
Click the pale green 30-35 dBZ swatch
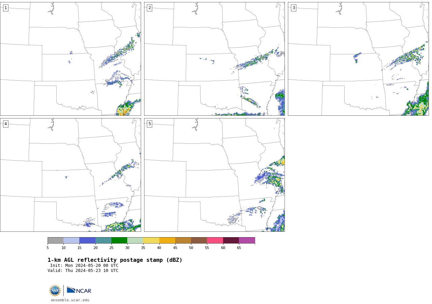click(x=135, y=240)
